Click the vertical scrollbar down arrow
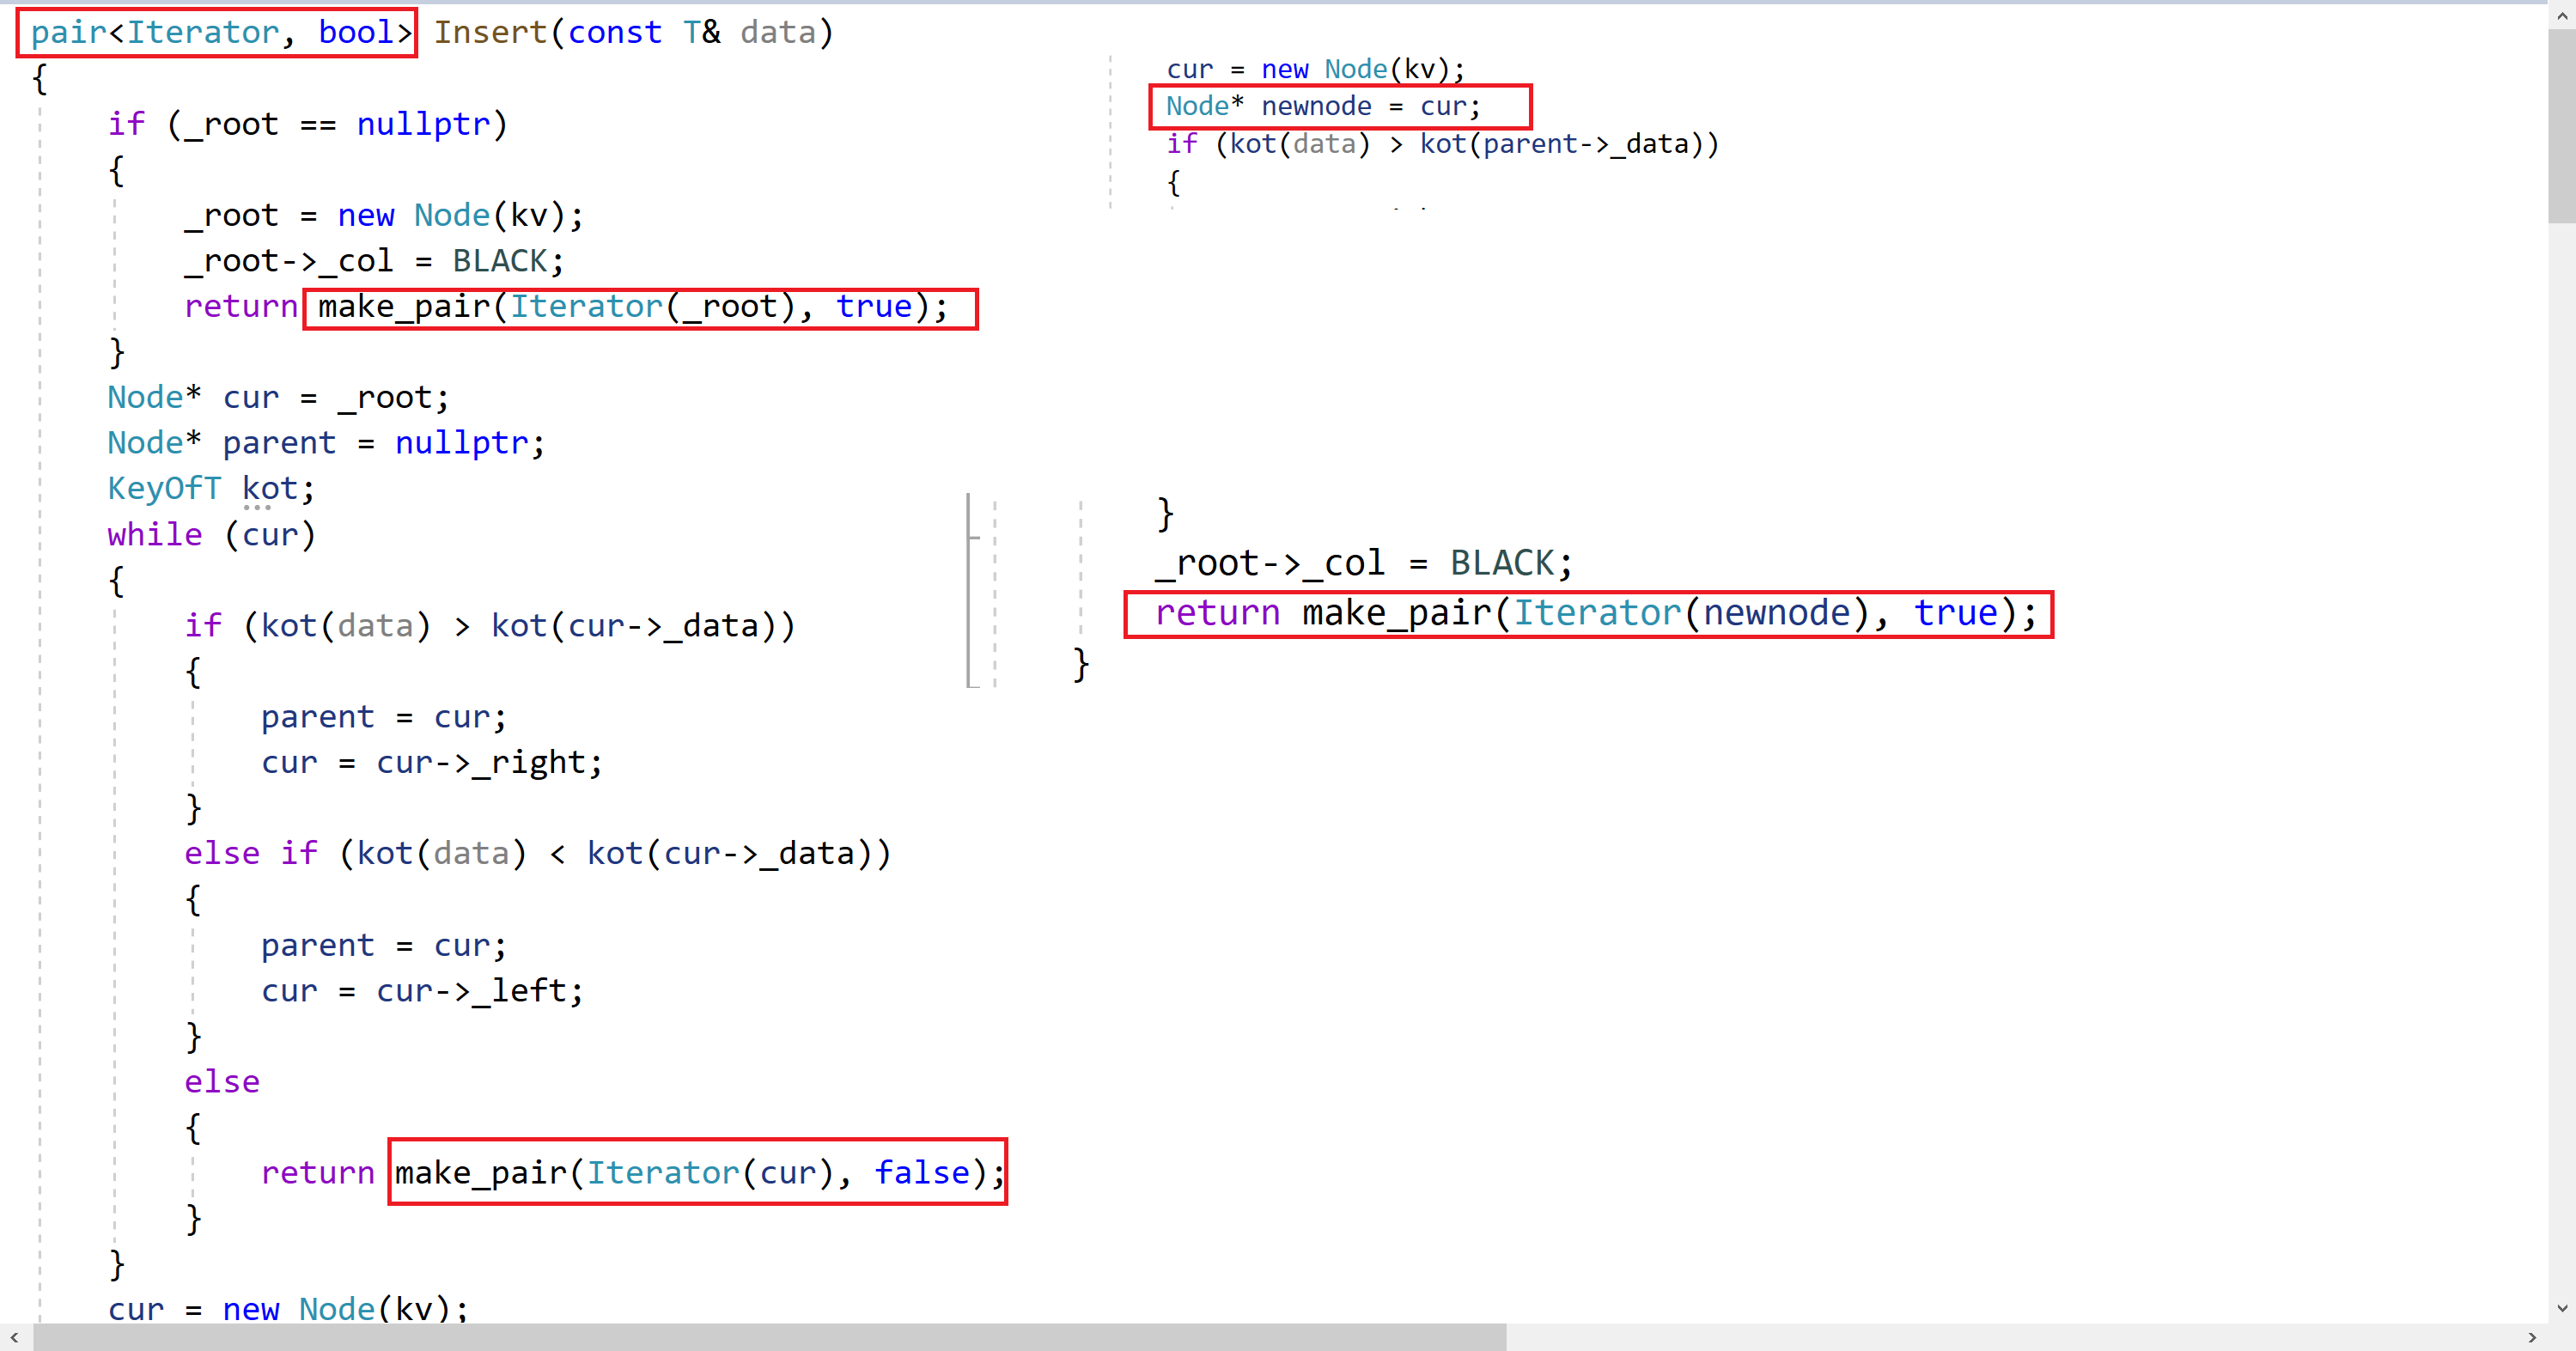This screenshot has width=2576, height=1351. [2561, 1307]
